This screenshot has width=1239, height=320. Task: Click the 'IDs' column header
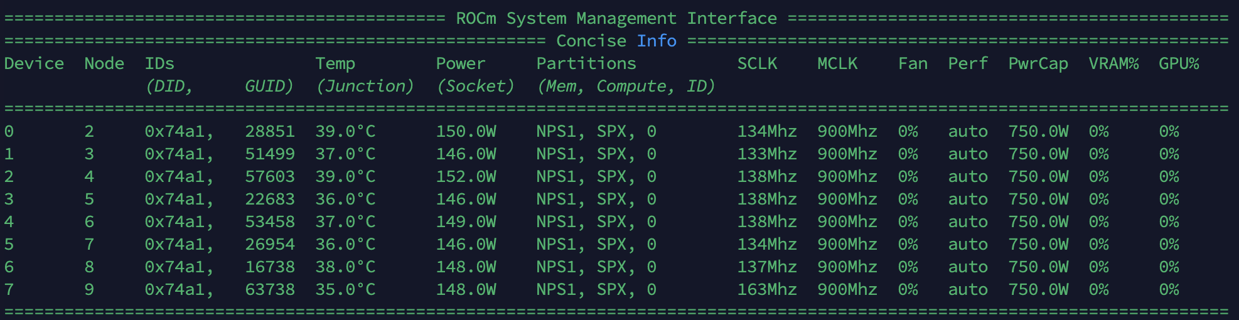click(159, 63)
